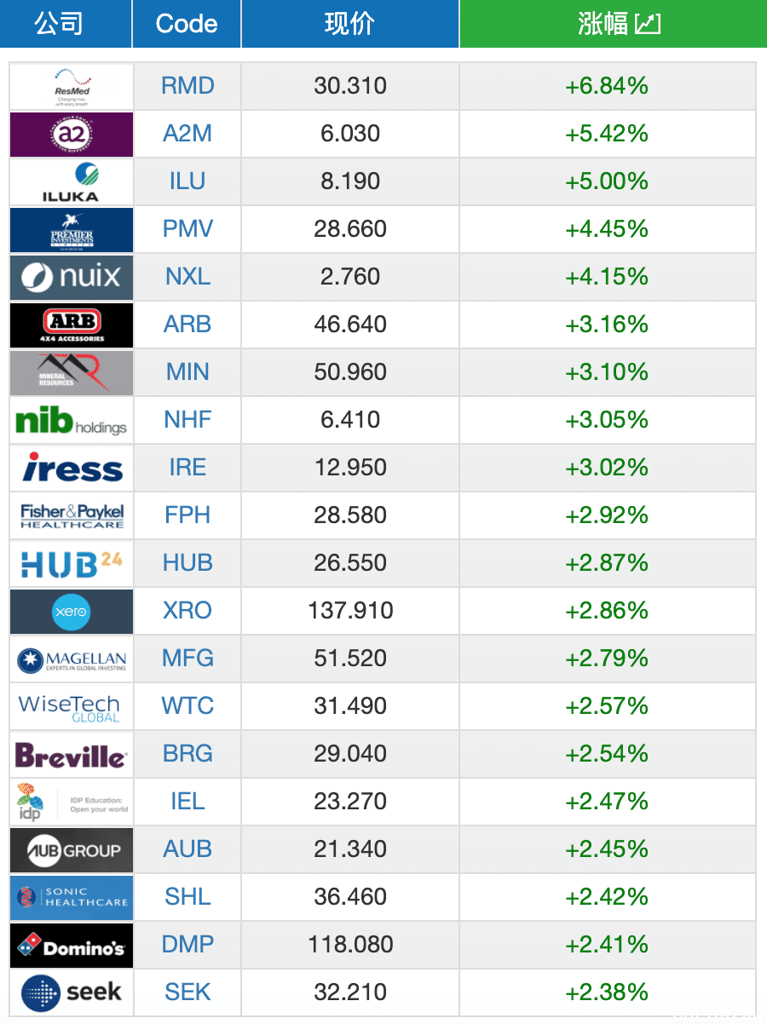Open the A2M stock code link
This screenshot has width=767, height=1024.
(187, 134)
